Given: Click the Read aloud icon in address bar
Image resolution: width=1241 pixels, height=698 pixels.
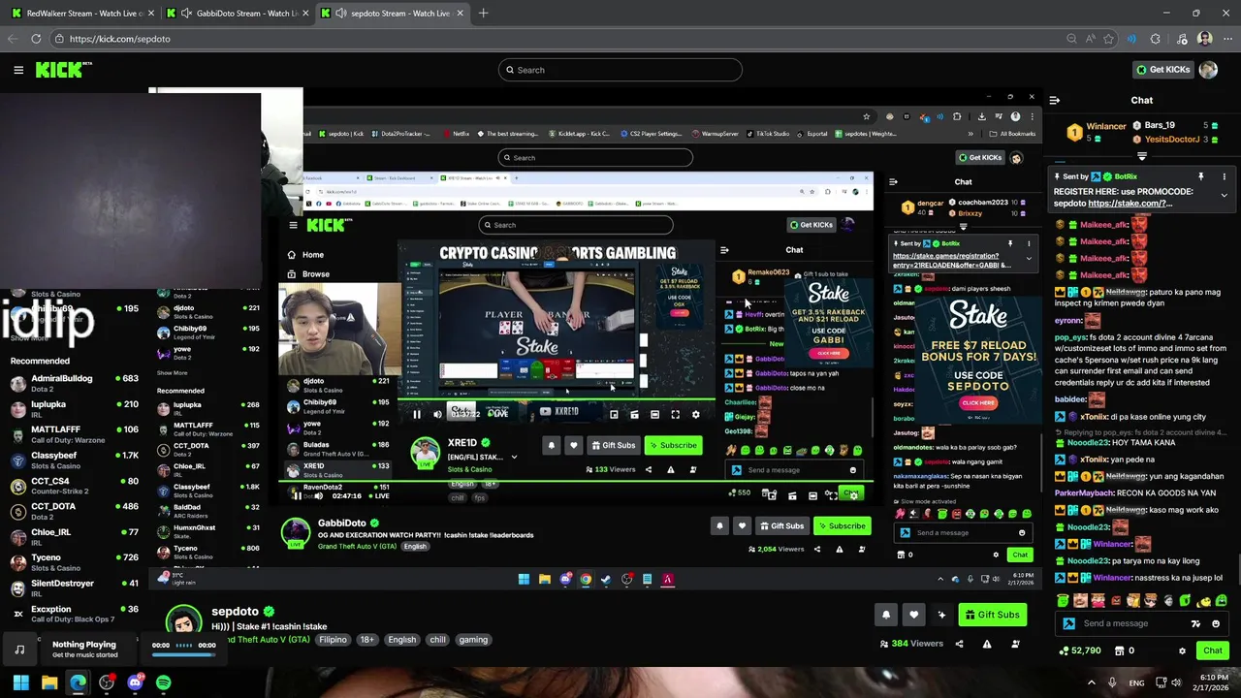Looking at the screenshot, I should [x=1091, y=39].
